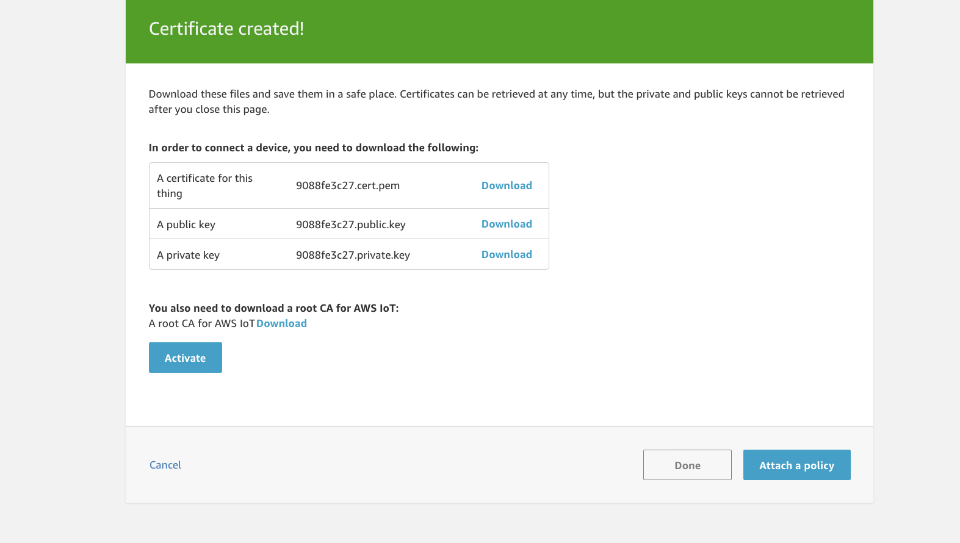
Task: Select the 9088fe3c27.cert.pem filename text
Action: (x=348, y=185)
